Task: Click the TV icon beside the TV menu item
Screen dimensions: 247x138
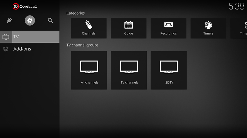Action: point(6,37)
